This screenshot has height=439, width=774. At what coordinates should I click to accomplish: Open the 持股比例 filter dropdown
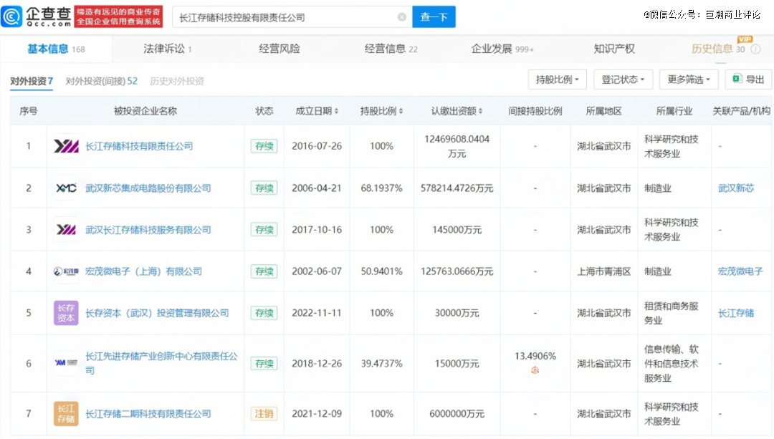(x=558, y=79)
